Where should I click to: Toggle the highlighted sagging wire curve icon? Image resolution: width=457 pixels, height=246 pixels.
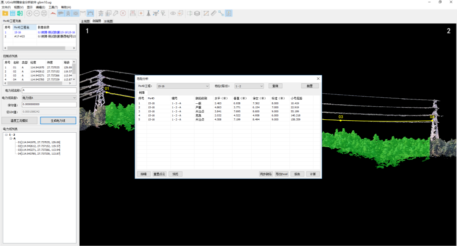tap(90, 13)
